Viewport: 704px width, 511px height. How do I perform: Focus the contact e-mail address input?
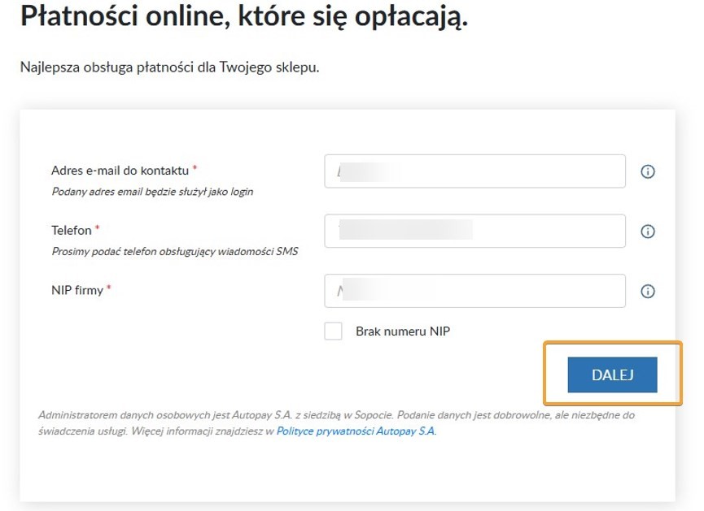click(474, 171)
